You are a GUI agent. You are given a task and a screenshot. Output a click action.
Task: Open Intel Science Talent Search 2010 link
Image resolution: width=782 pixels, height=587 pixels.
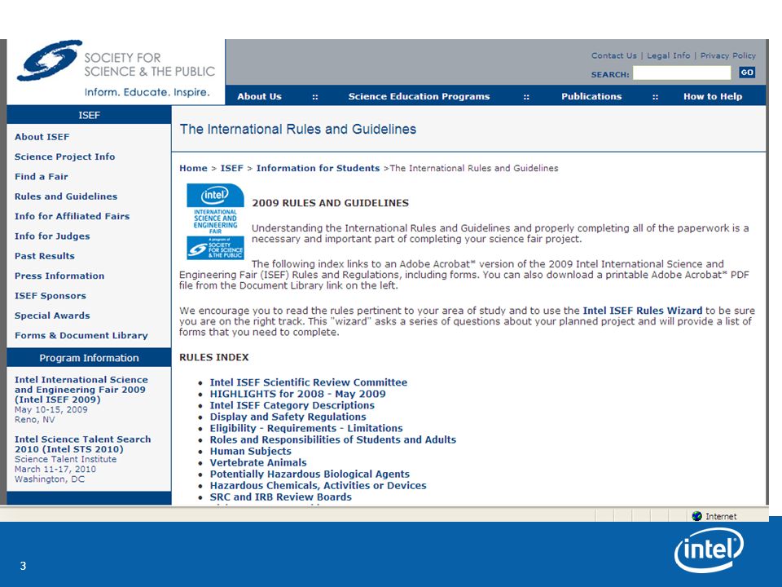[x=82, y=444]
